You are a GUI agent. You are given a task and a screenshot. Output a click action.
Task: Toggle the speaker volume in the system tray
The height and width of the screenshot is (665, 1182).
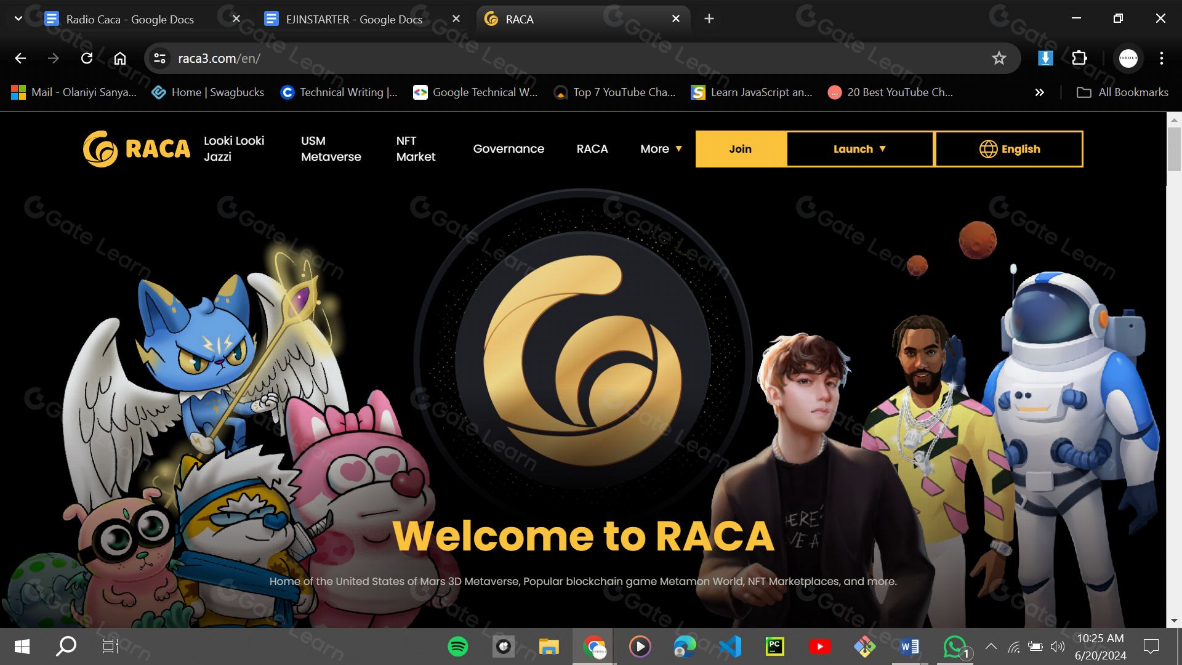(x=1058, y=647)
